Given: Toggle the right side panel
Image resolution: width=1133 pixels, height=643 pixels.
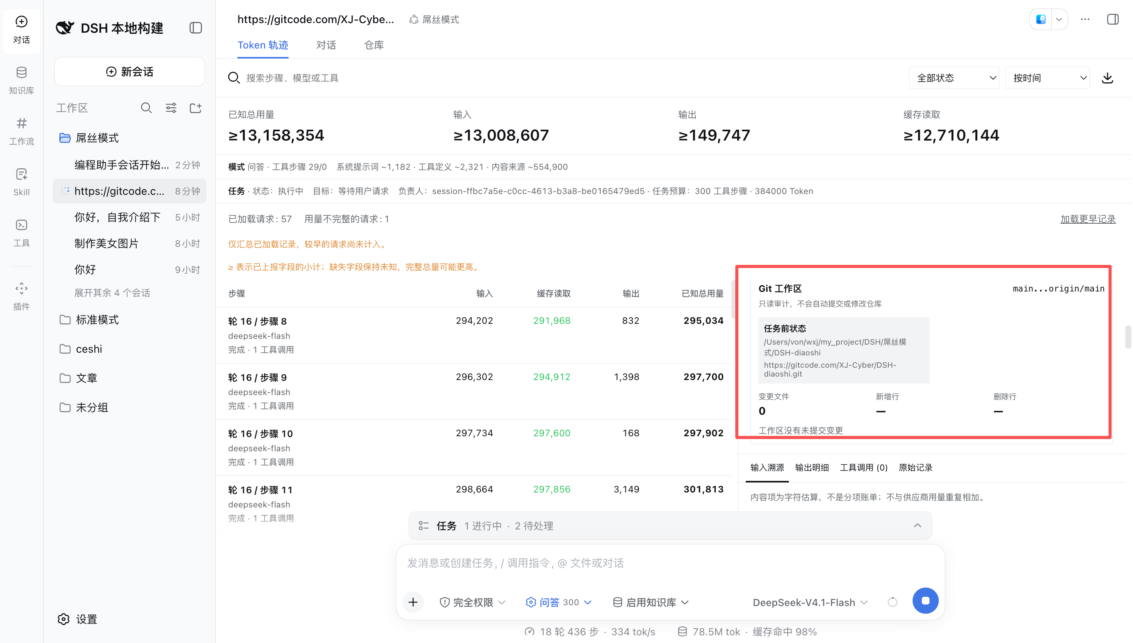Looking at the screenshot, I should pyautogui.click(x=1113, y=19).
